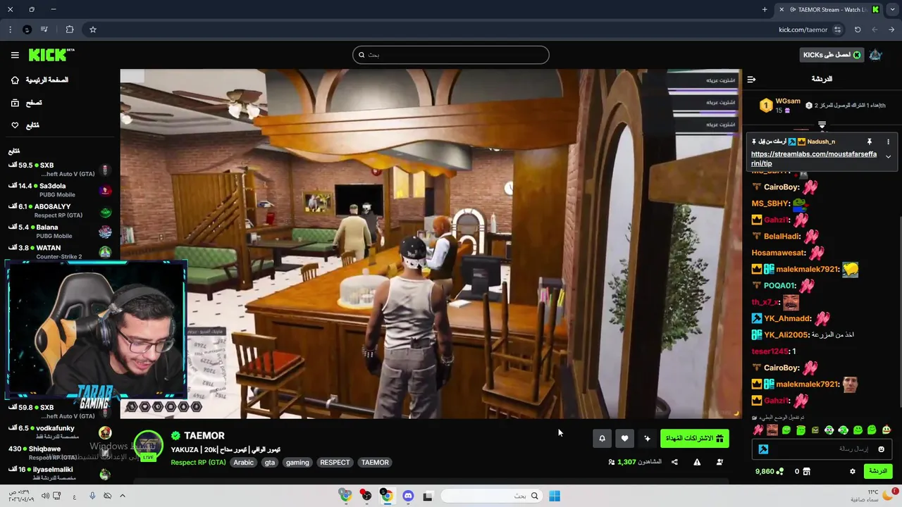Expand the leaderboard chevron under WGsam
The image size is (902, 507).
(822, 125)
